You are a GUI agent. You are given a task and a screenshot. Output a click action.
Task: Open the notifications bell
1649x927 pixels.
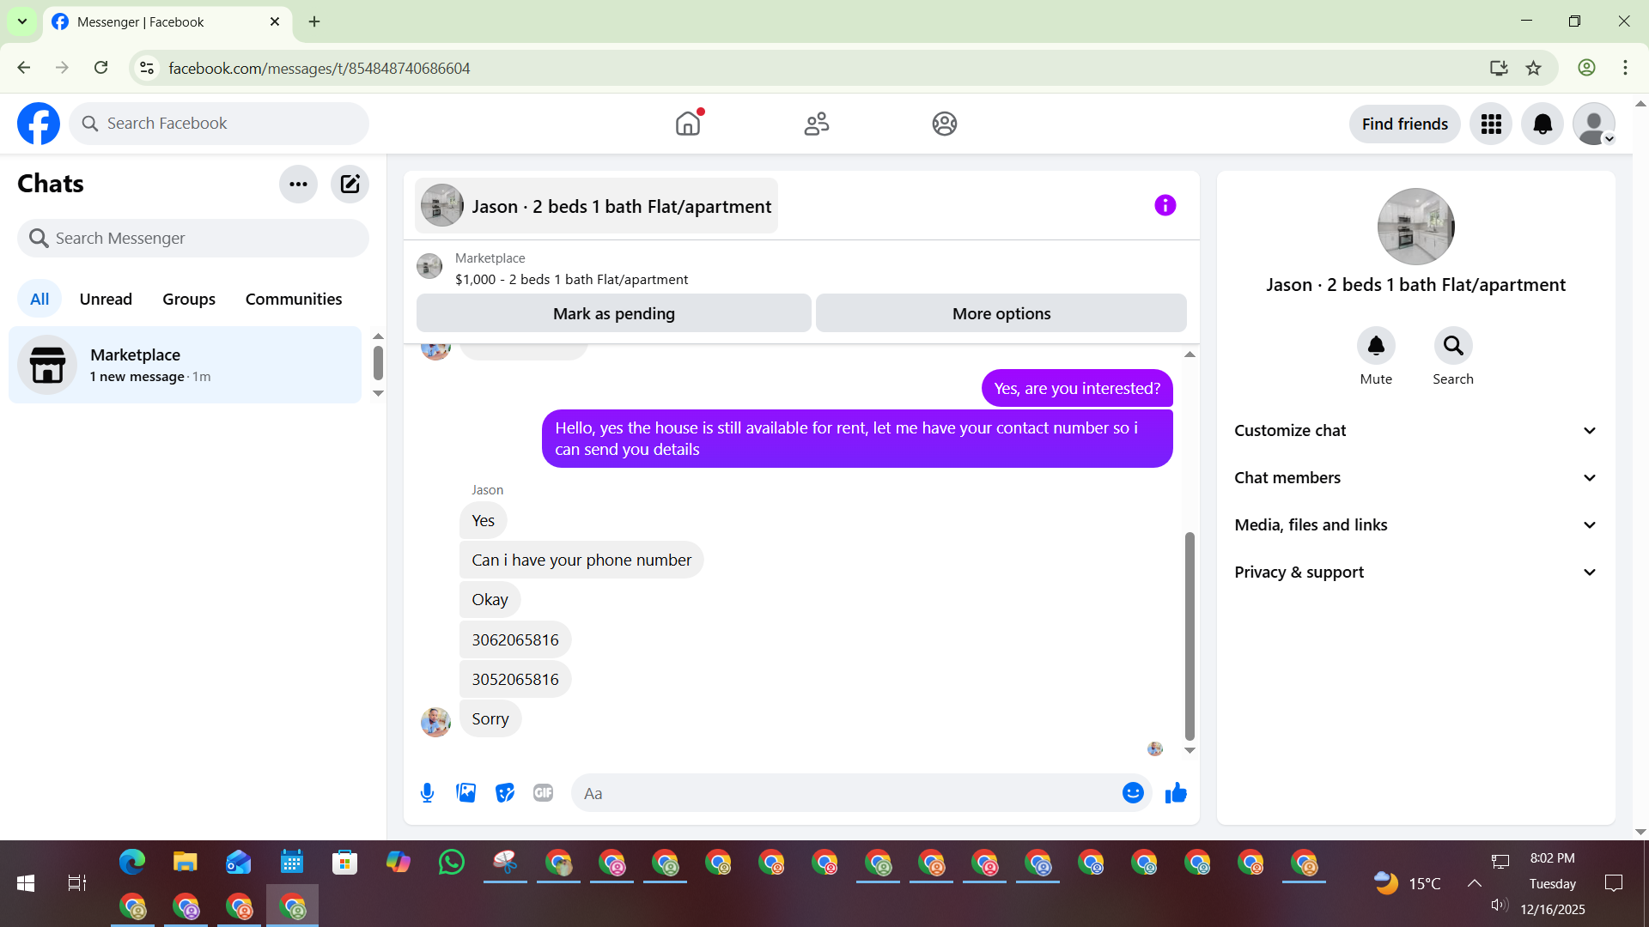[1543, 124]
